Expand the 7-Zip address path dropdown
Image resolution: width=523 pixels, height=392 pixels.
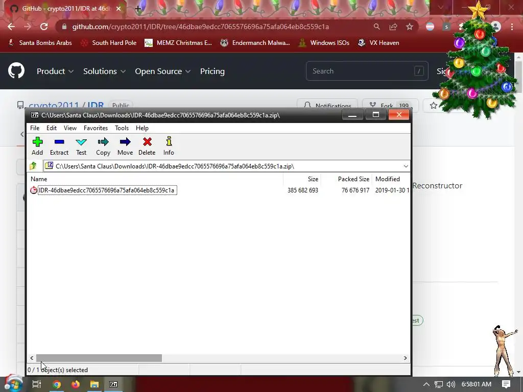coord(406,166)
